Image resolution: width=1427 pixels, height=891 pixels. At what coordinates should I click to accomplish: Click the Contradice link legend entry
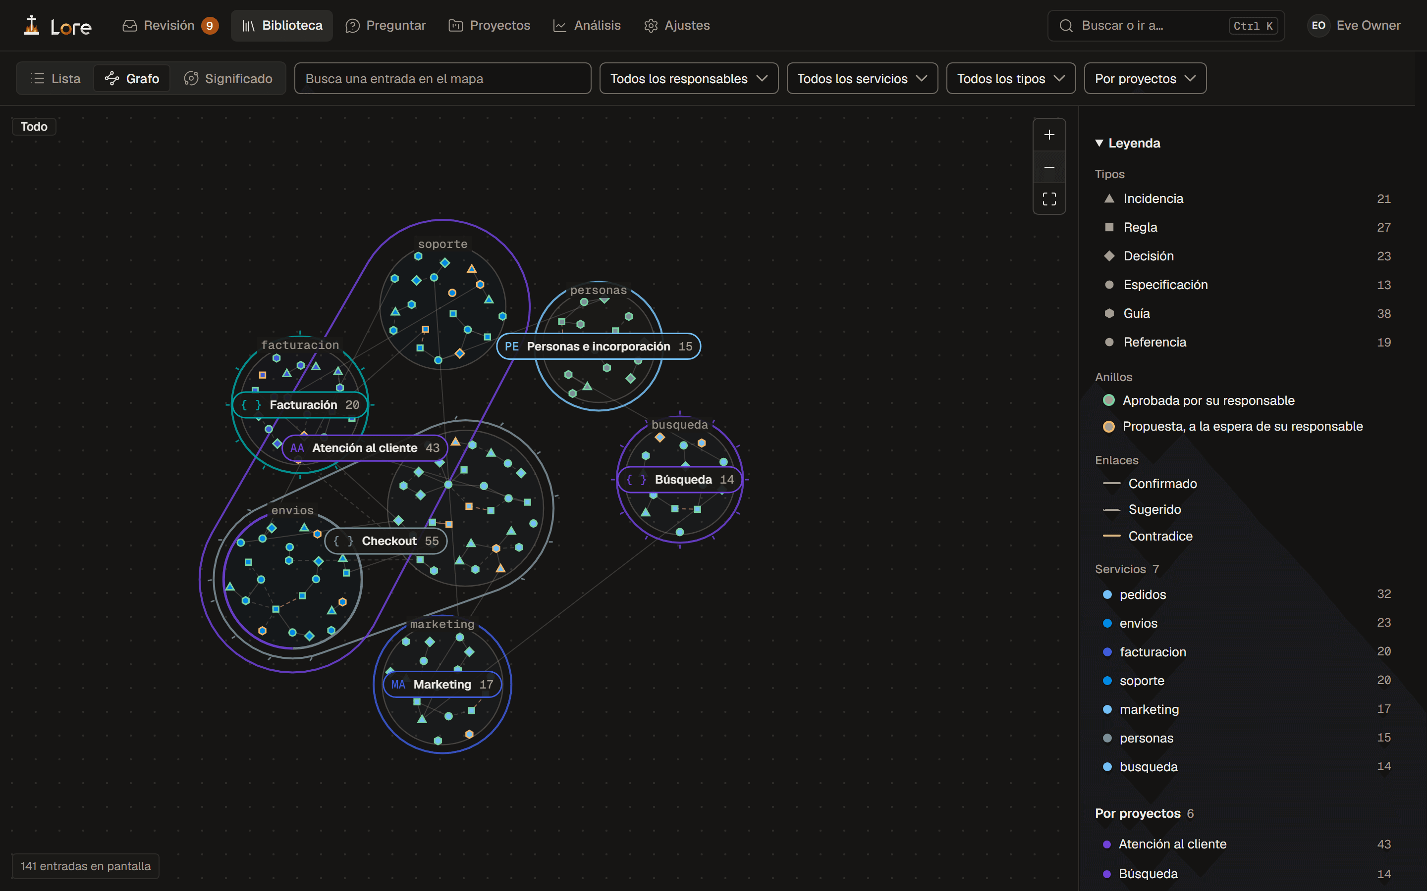coord(1148,536)
